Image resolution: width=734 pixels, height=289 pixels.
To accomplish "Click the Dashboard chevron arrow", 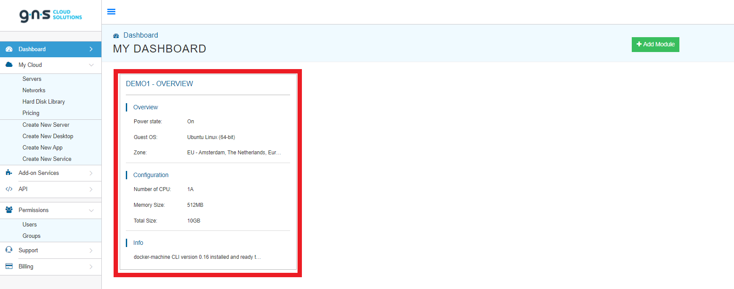I will pos(91,49).
